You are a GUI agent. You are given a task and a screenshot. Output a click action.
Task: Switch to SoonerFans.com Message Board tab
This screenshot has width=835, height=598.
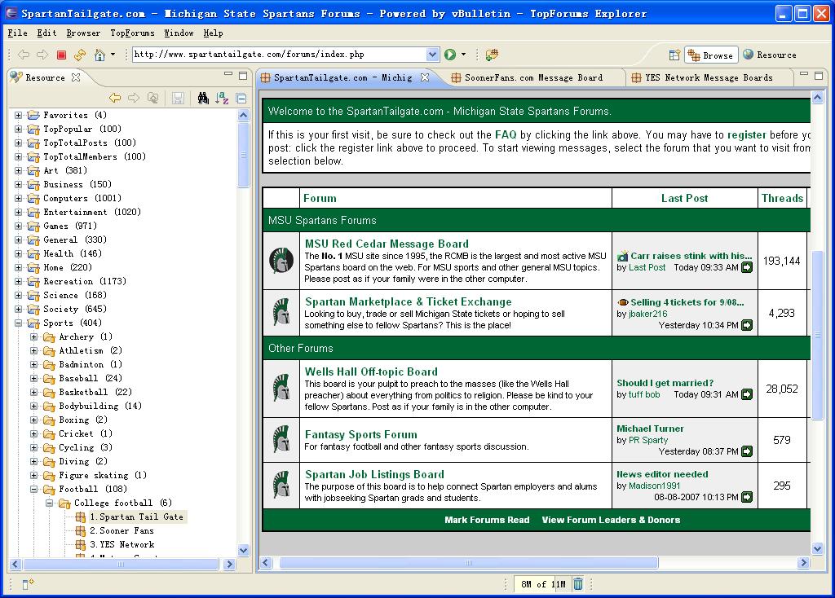click(x=533, y=77)
